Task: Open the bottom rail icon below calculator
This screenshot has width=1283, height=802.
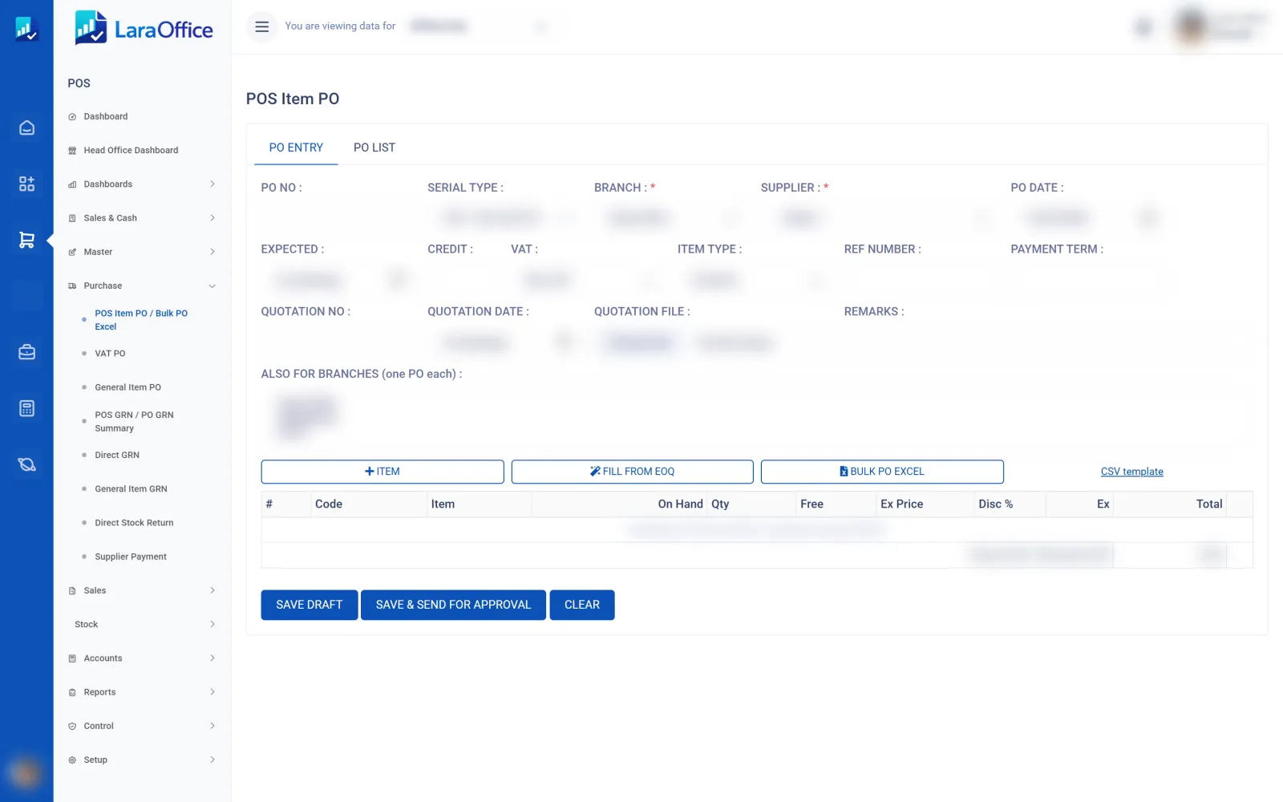Action: (x=26, y=464)
